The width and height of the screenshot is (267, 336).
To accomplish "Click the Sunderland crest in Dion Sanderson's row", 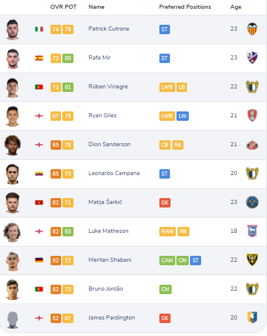I will tap(252, 144).
